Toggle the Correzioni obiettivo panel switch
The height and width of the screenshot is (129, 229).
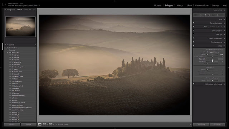[194, 38]
